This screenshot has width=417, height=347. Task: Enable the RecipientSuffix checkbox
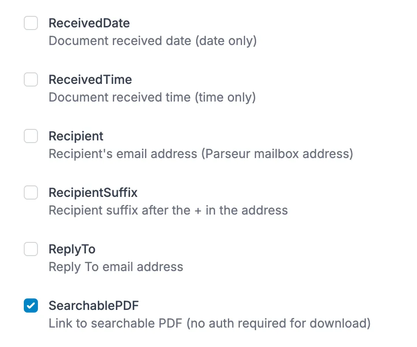tap(31, 192)
